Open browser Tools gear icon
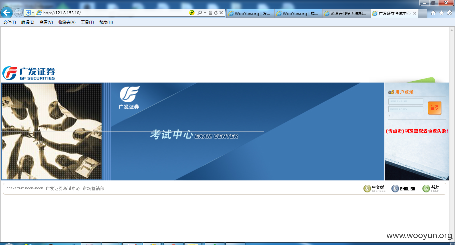 [450, 13]
